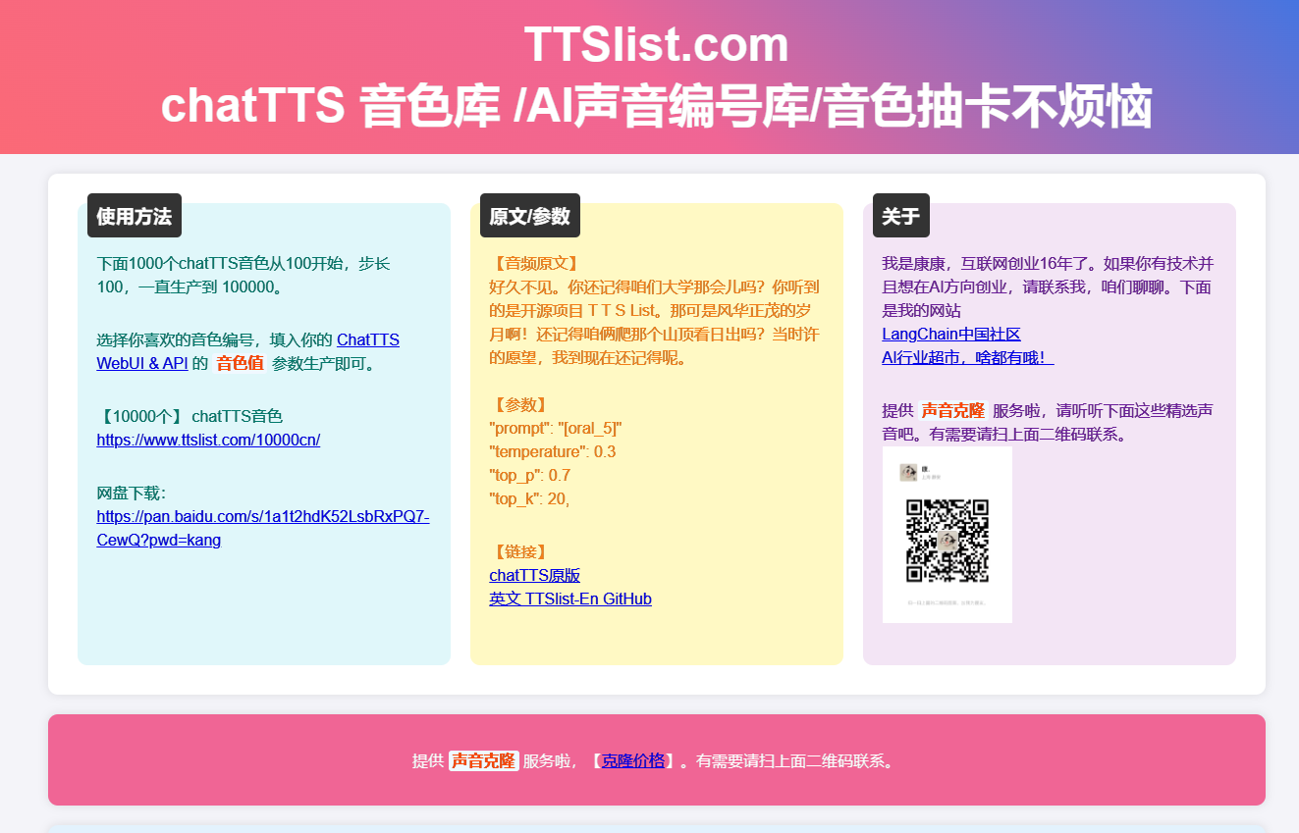Open the 英文 TTSlist-En GitHub link

(x=569, y=599)
